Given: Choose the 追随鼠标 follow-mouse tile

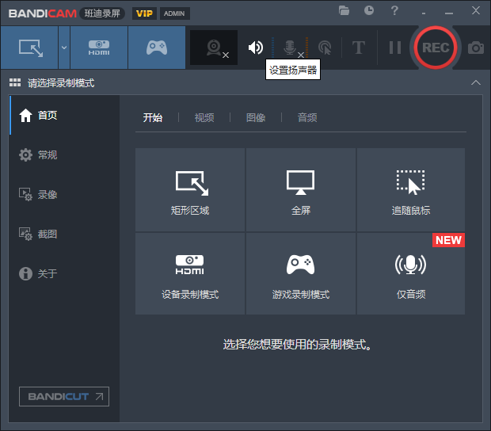Looking at the screenshot, I should point(411,190).
